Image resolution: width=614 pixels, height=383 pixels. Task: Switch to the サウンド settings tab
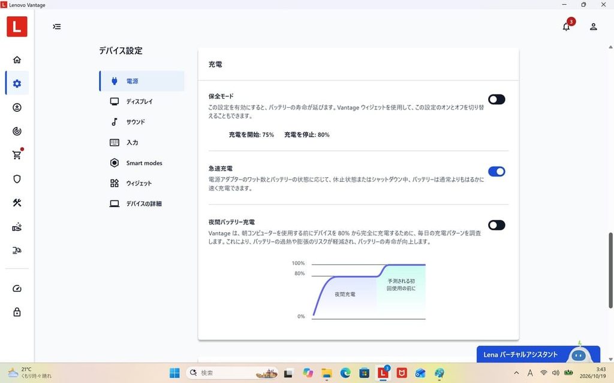[142, 122]
